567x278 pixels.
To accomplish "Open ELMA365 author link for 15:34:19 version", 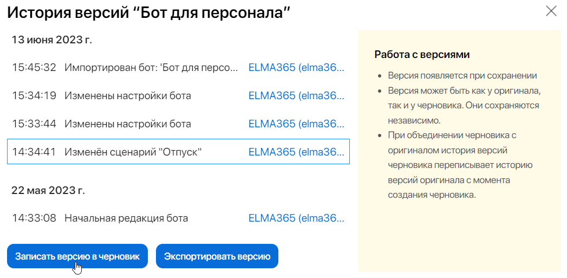I will pyautogui.click(x=296, y=96).
